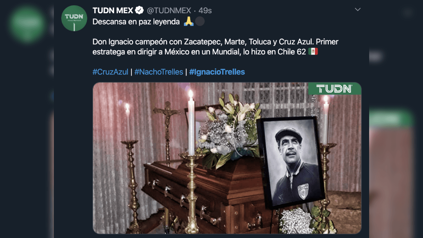Follow the #IgnacioTrelles hashtag link
This screenshot has height=238, width=423.
pos(217,72)
